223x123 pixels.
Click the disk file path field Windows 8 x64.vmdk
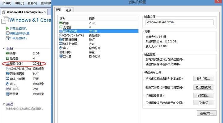(179, 22)
